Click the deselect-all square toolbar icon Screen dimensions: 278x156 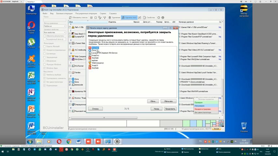click(x=96, y=18)
